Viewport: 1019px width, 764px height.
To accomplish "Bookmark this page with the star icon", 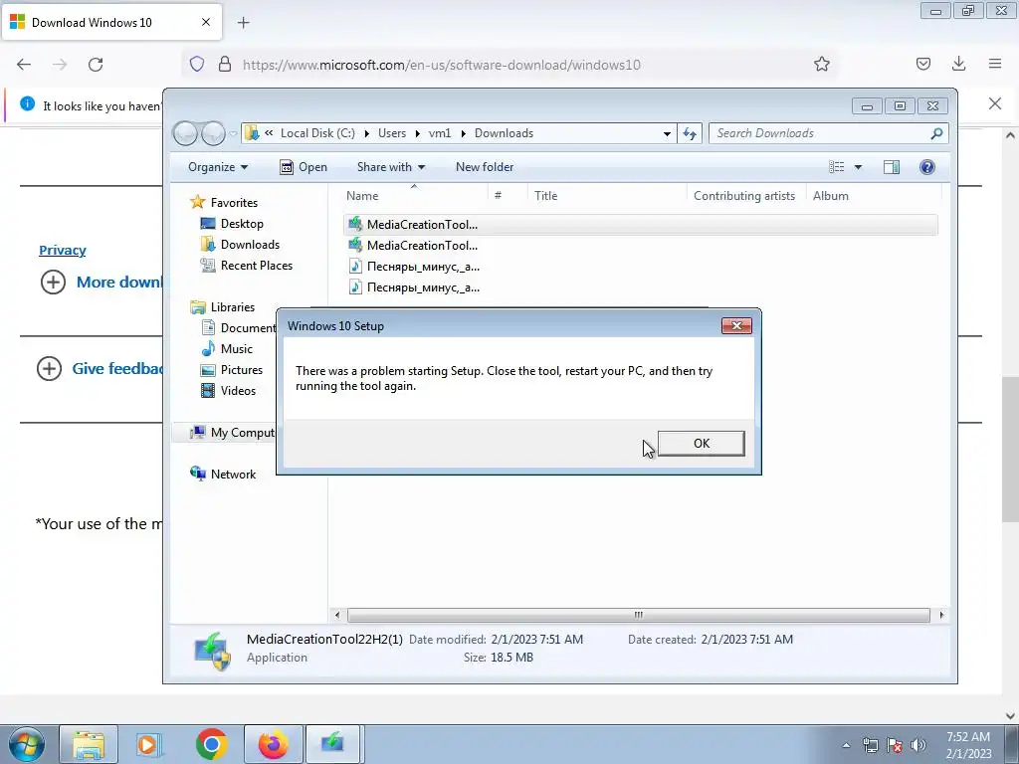I will click(x=821, y=64).
